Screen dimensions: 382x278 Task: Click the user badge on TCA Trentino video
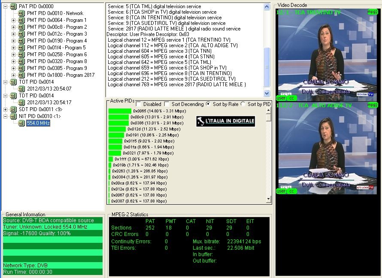point(281,98)
